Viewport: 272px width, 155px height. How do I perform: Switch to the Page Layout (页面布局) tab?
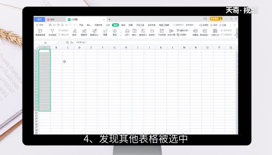click(98, 25)
